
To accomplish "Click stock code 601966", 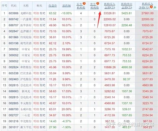I will tap(14, 37).
